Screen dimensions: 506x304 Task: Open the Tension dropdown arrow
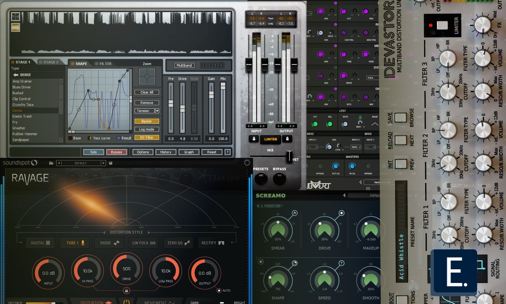click(x=157, y=111)
